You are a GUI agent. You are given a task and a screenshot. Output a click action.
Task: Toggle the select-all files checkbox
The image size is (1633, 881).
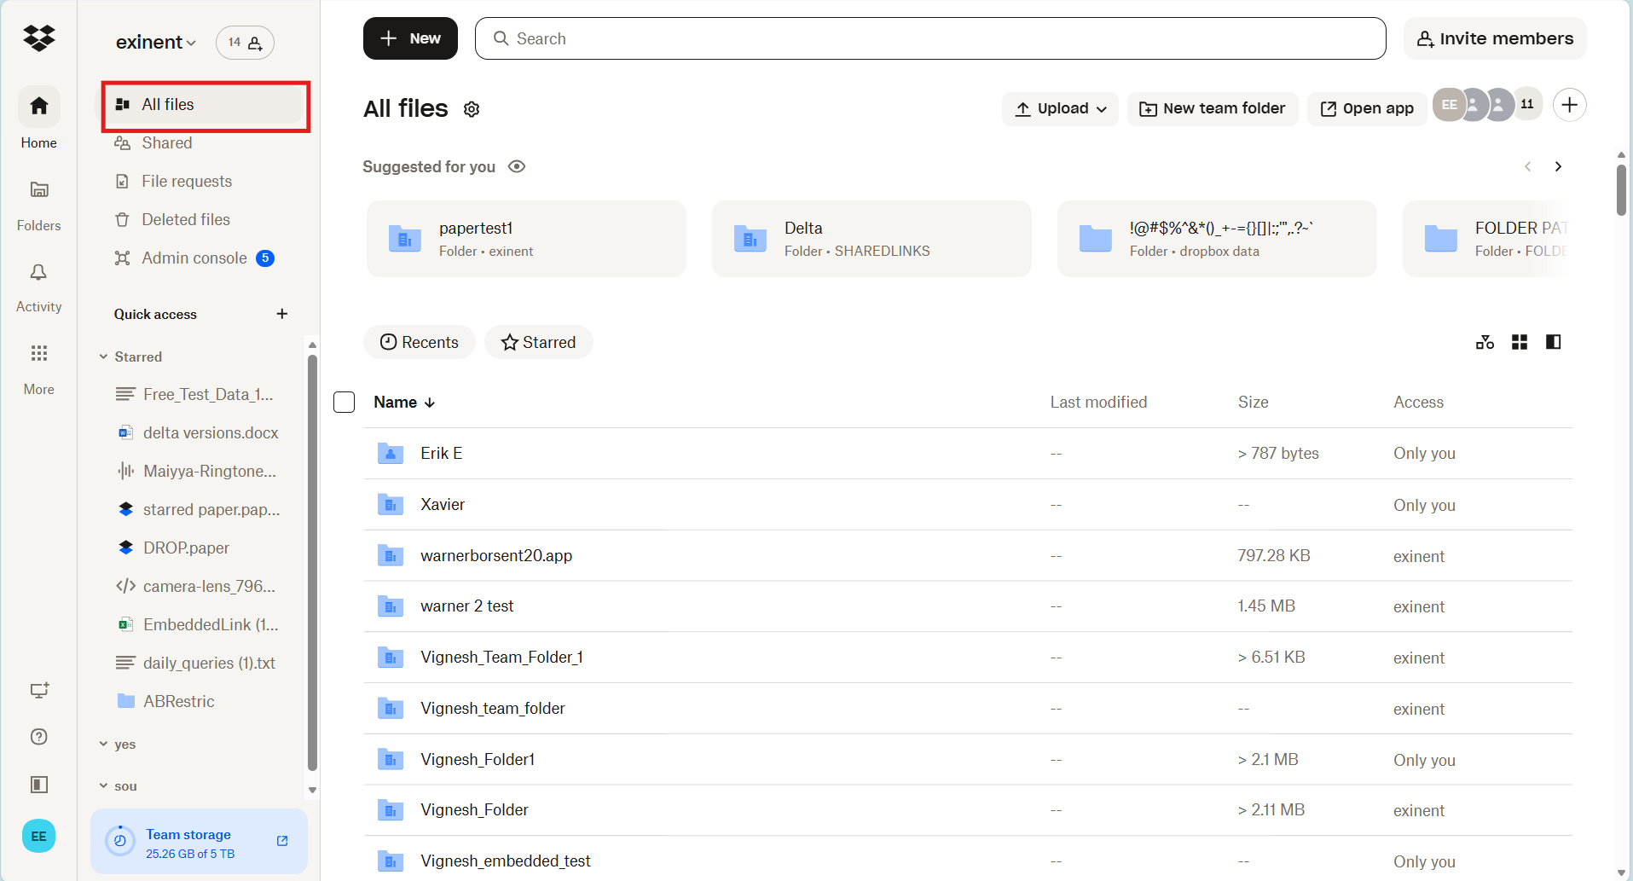click(x=344, y=402)
